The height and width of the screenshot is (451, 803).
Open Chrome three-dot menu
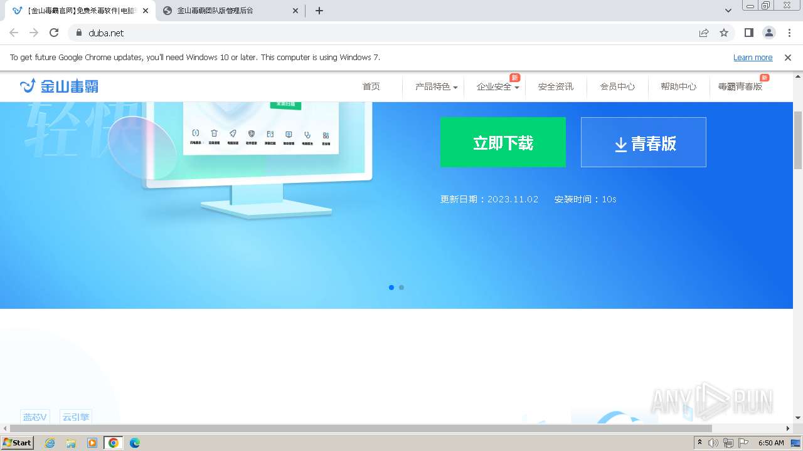point(789,33)
